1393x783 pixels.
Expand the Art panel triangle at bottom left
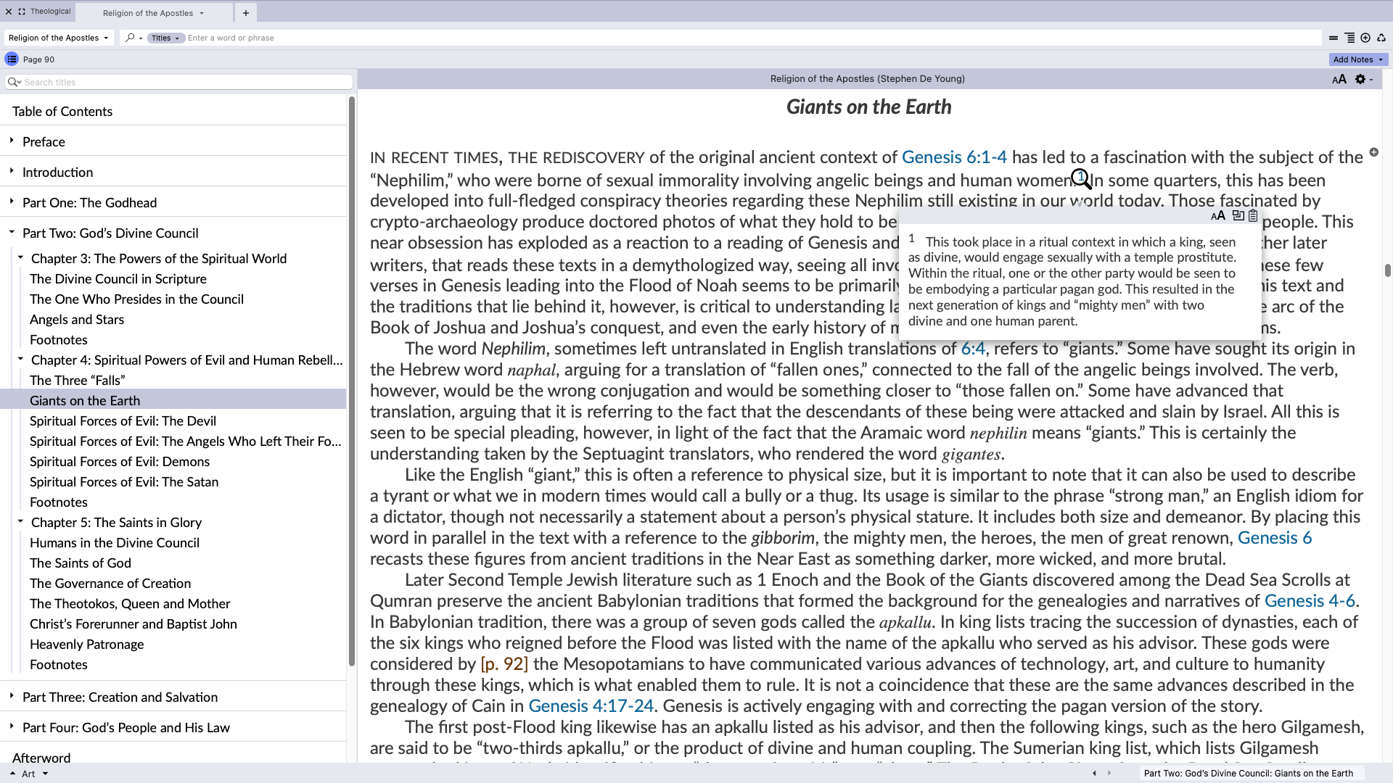click(x=12, y=774)
